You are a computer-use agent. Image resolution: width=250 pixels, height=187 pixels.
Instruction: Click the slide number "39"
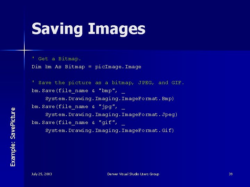coord(231,174)
